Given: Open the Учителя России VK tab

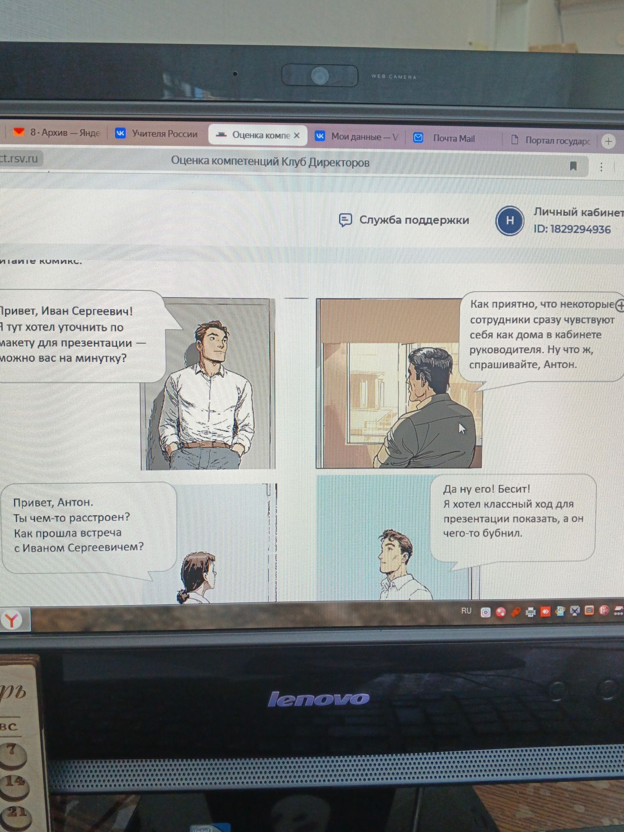Looking at the screenshot, I should [x=156, y=134].
